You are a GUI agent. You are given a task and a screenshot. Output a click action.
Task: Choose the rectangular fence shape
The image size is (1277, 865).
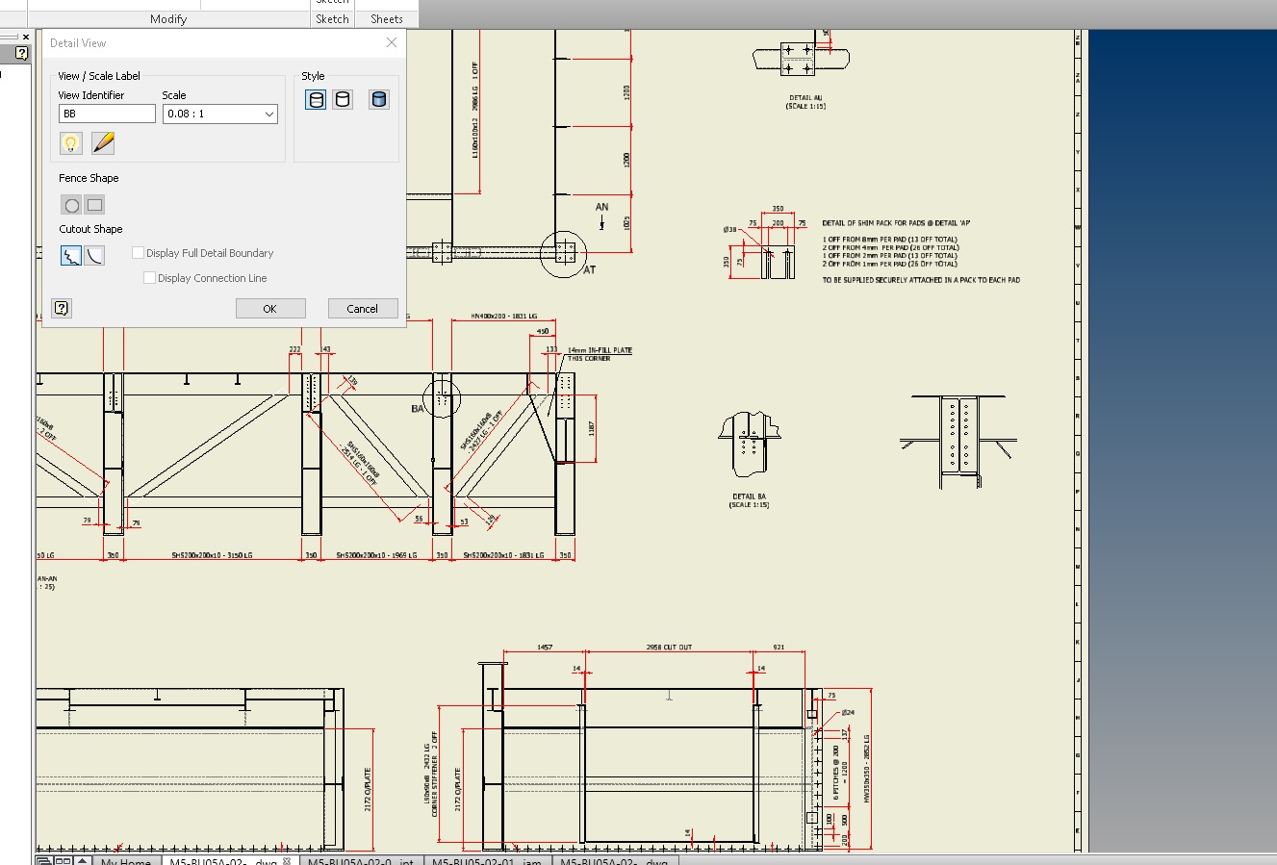(93, 204)
